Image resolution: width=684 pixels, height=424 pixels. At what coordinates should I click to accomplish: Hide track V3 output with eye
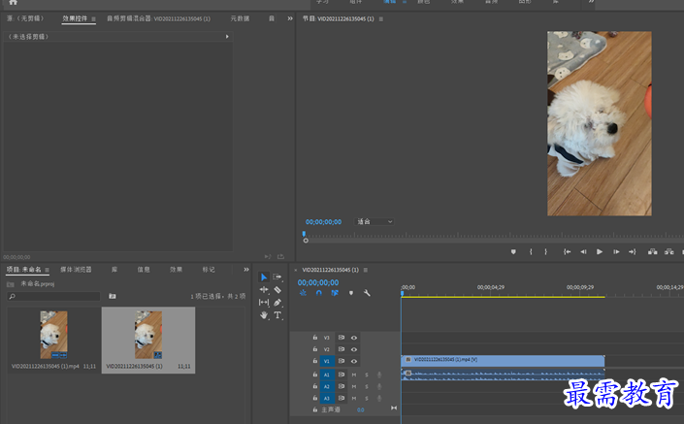coord(354,338)
